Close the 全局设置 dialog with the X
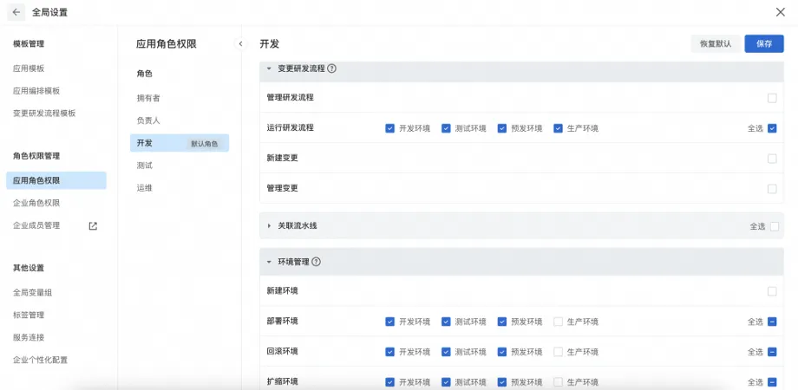 click(780, 12)
